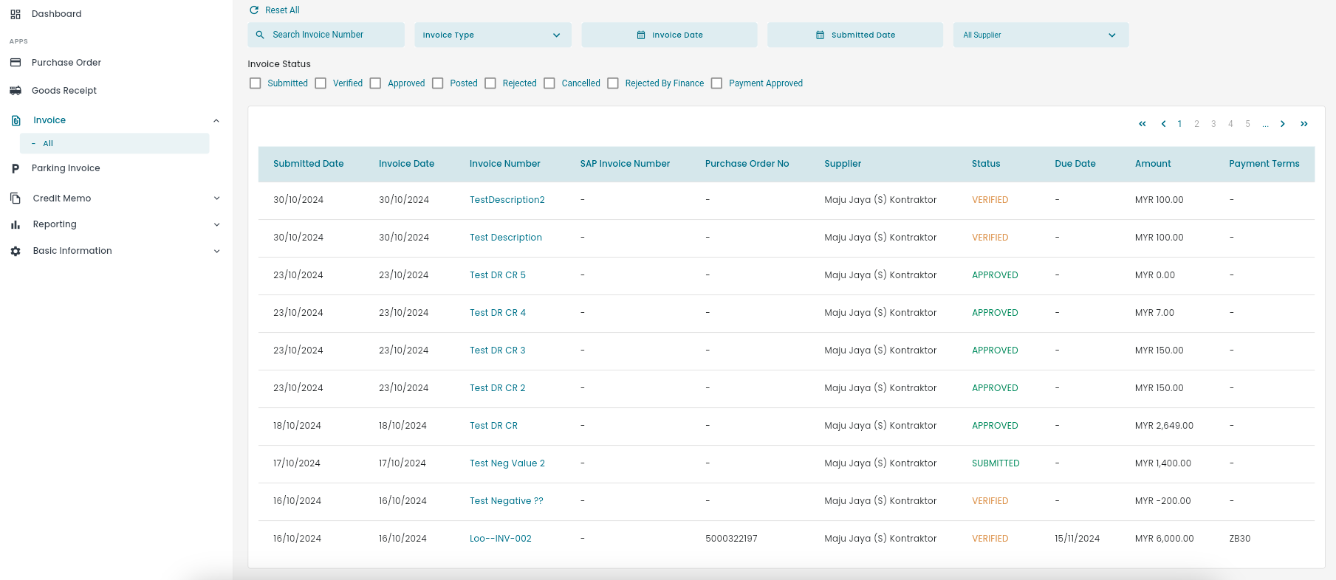Image resolution: width=1336 pixels, height=580 pixels.
Task: Click the Amount column header
Action: coord(1153,164)
